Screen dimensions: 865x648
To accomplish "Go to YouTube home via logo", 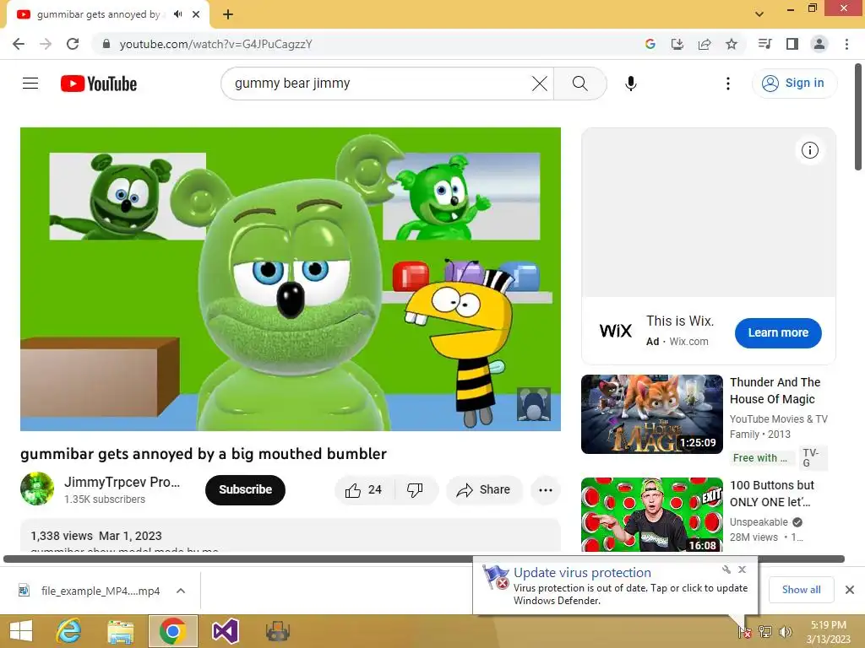I will coord(99,84).
